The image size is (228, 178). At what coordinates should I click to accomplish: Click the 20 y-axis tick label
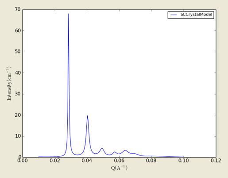(18, 115)
